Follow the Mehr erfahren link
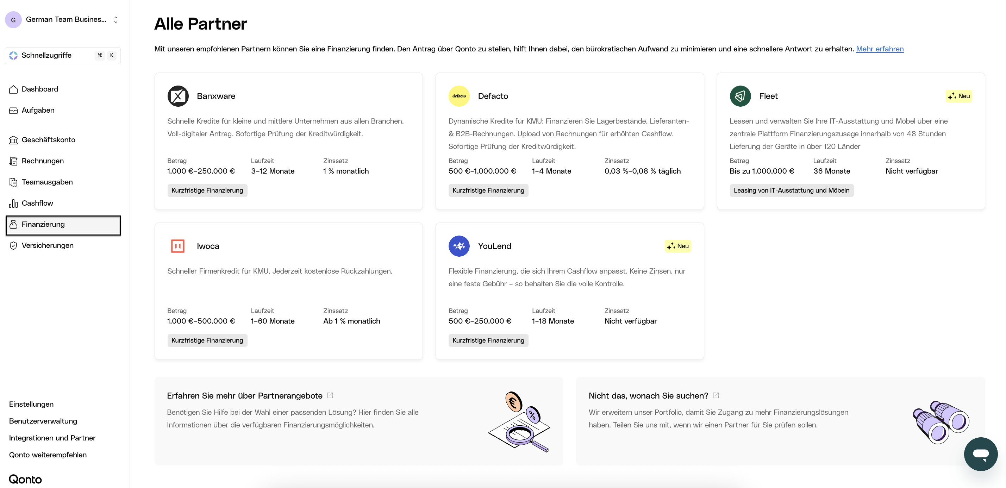 pyautogui.click(x=880, y=49)
